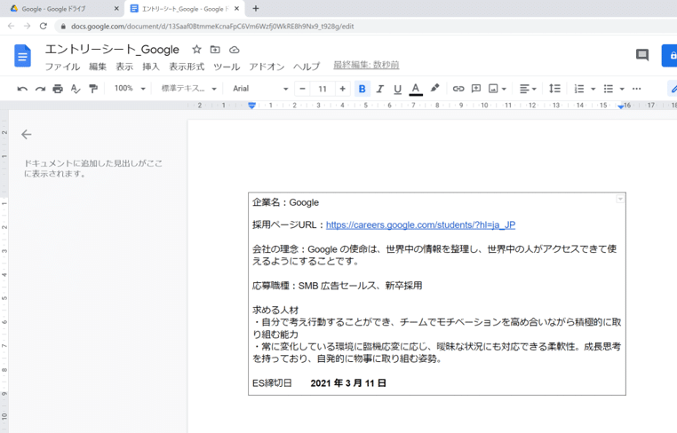Click the Undo arrow icon

tap(22, 89)
